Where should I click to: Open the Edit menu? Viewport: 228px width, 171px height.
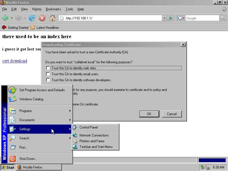tap(14, 9)
